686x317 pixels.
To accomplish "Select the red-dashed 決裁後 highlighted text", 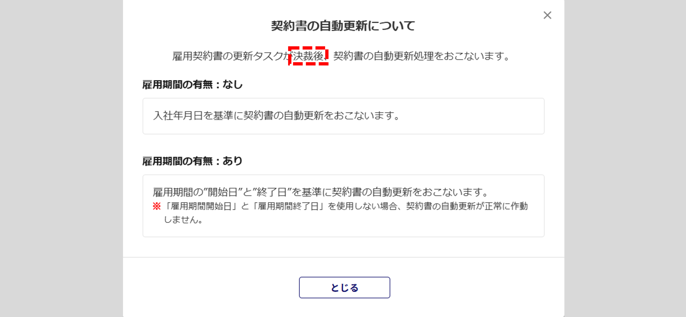I will pyautogui.click(x=308, y=56).
